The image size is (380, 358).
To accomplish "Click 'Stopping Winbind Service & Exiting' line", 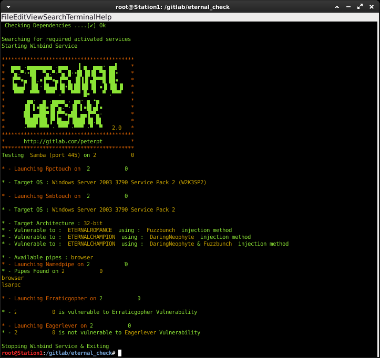I will point(55,346).
